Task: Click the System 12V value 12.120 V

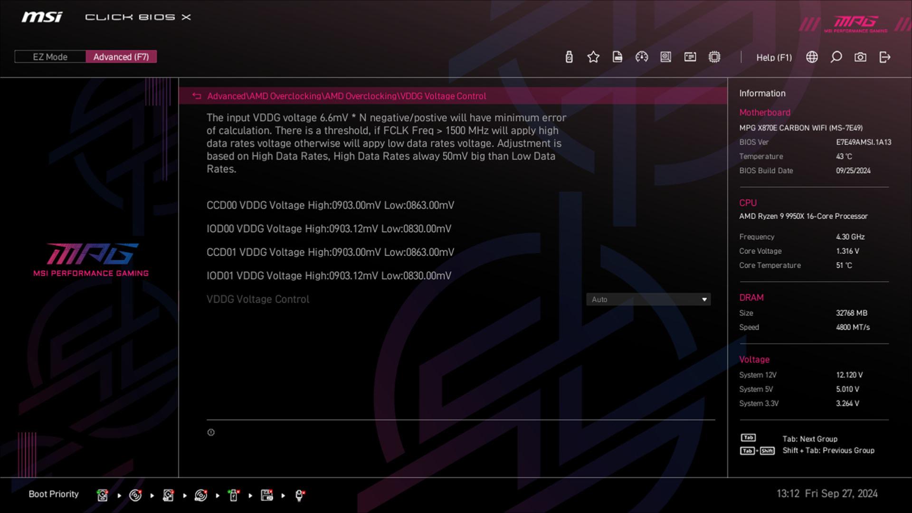Action: pyautogui.click(x=849, y=375)
